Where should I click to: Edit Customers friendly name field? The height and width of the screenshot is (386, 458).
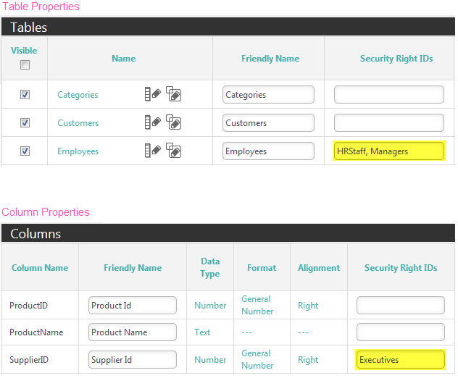[x=268, y=122]
